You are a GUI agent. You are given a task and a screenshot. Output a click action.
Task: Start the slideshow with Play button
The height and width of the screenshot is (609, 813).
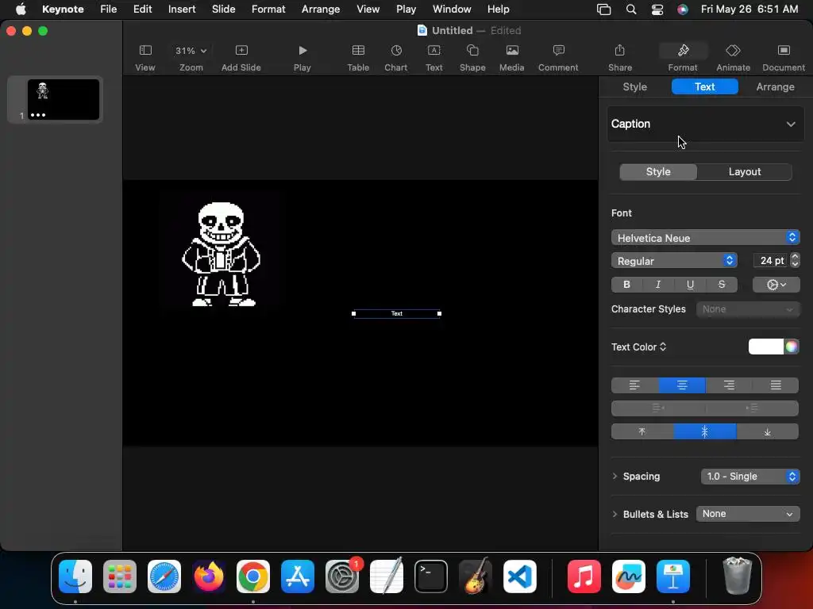(302, 57)
